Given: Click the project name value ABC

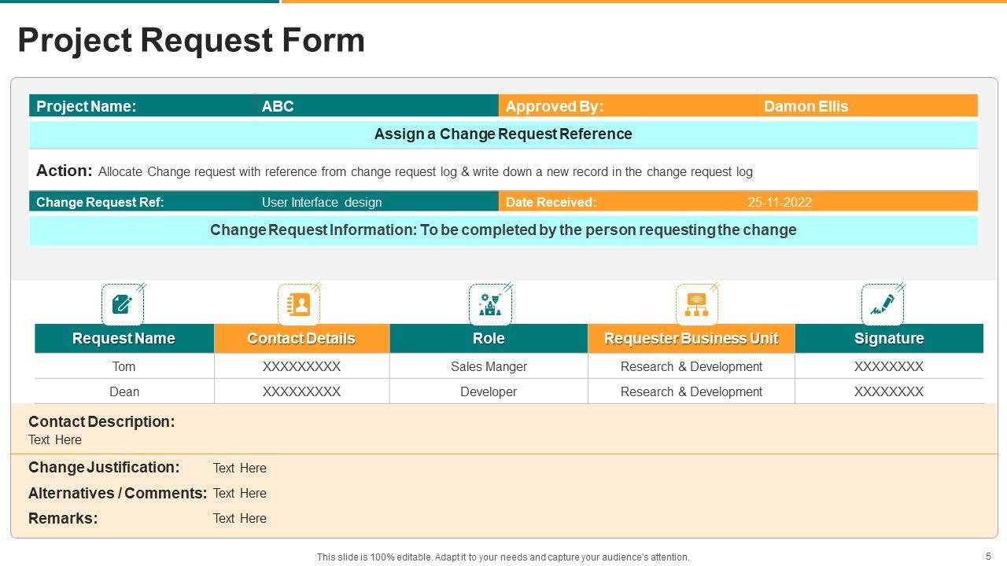Looking at the screenshot, I should [279, 106].
